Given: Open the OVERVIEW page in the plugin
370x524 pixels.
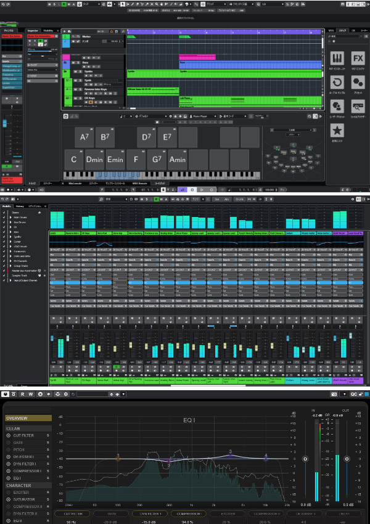Looking at the screenshot, I should tap(28, 418).
